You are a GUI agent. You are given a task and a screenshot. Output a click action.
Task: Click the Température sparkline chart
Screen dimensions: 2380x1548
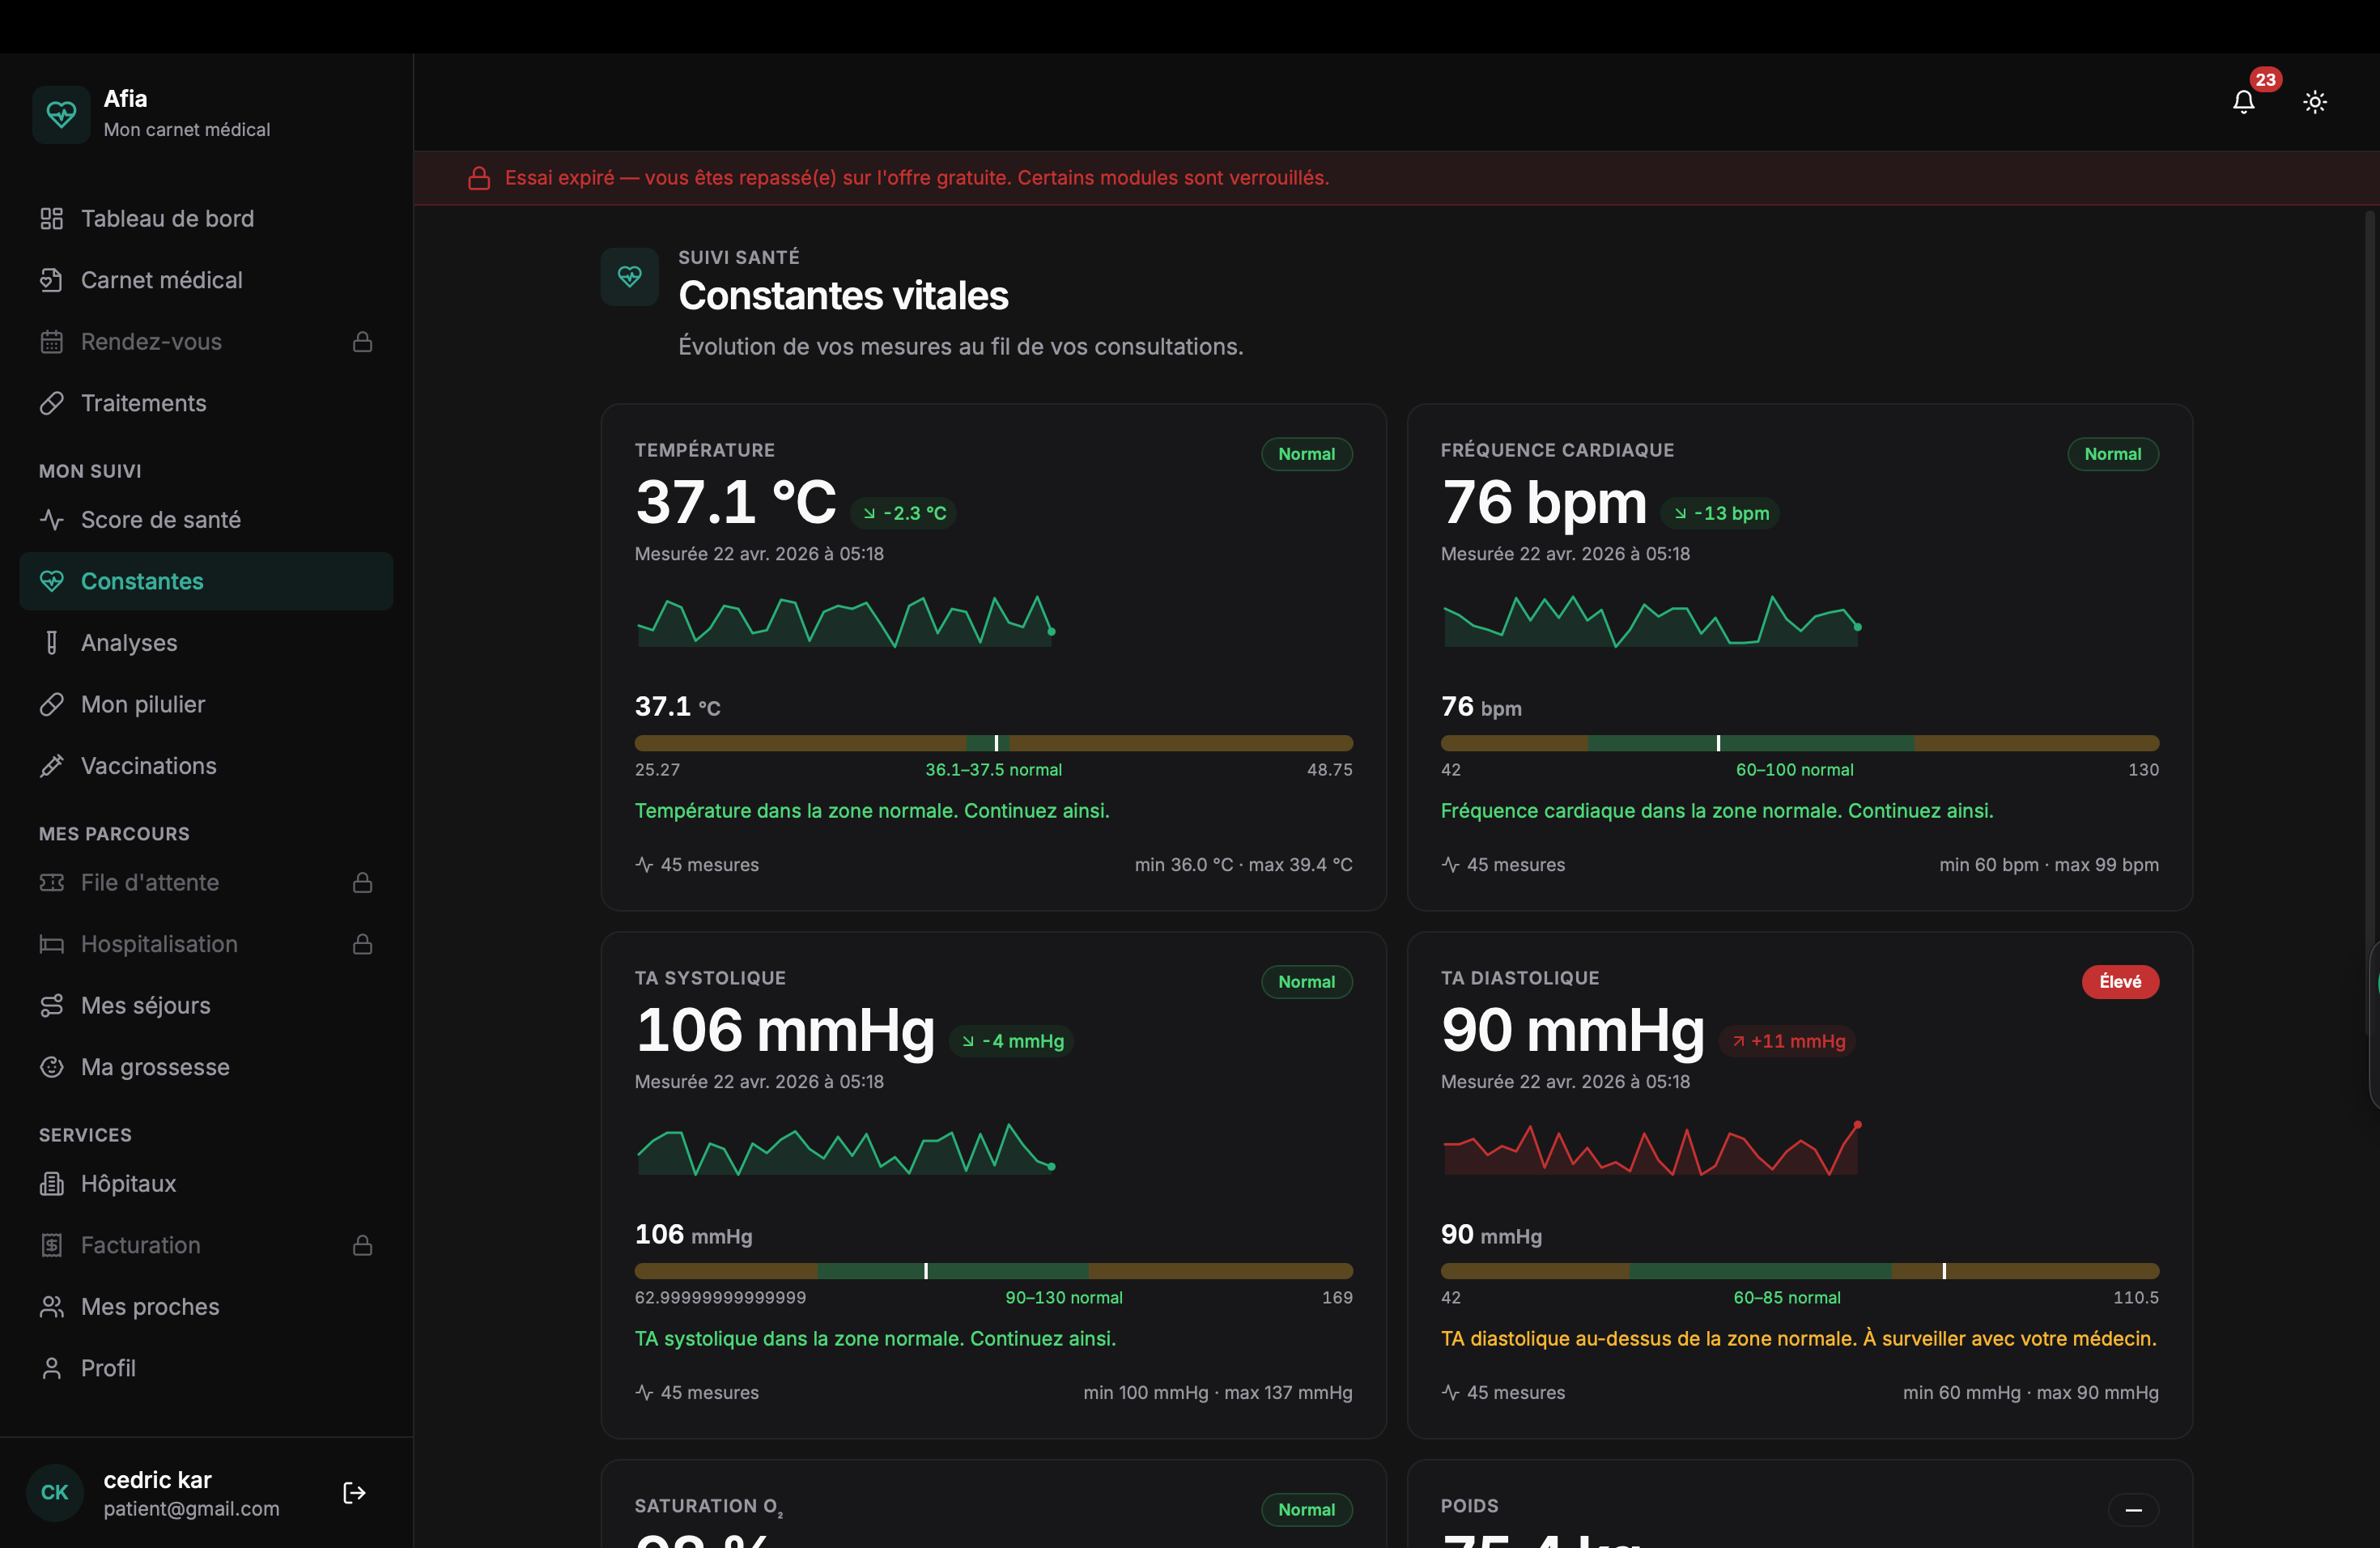(x=846, y=621)
